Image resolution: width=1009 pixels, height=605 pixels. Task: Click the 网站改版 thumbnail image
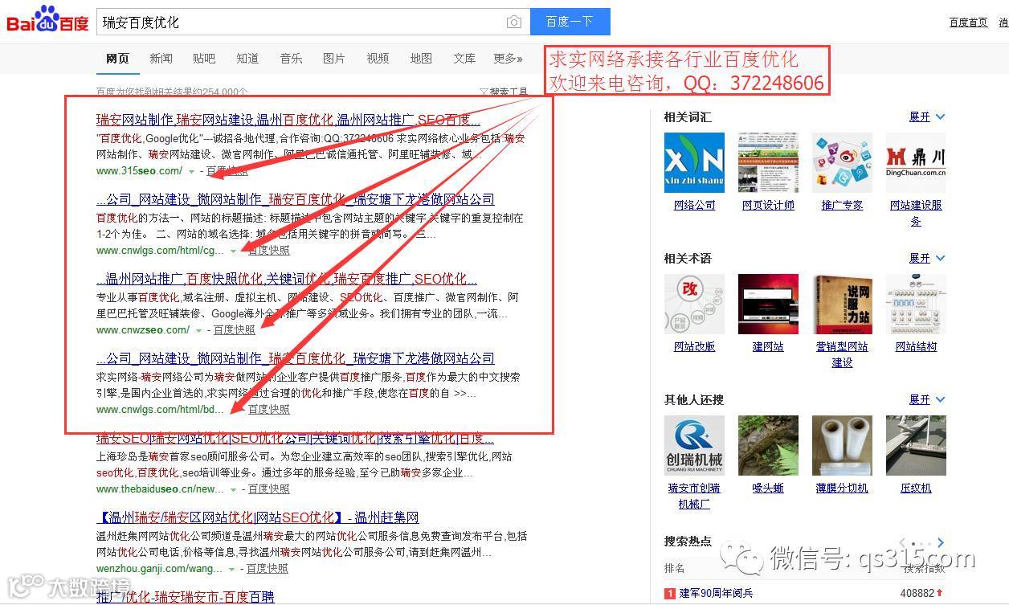click(694, 305)
